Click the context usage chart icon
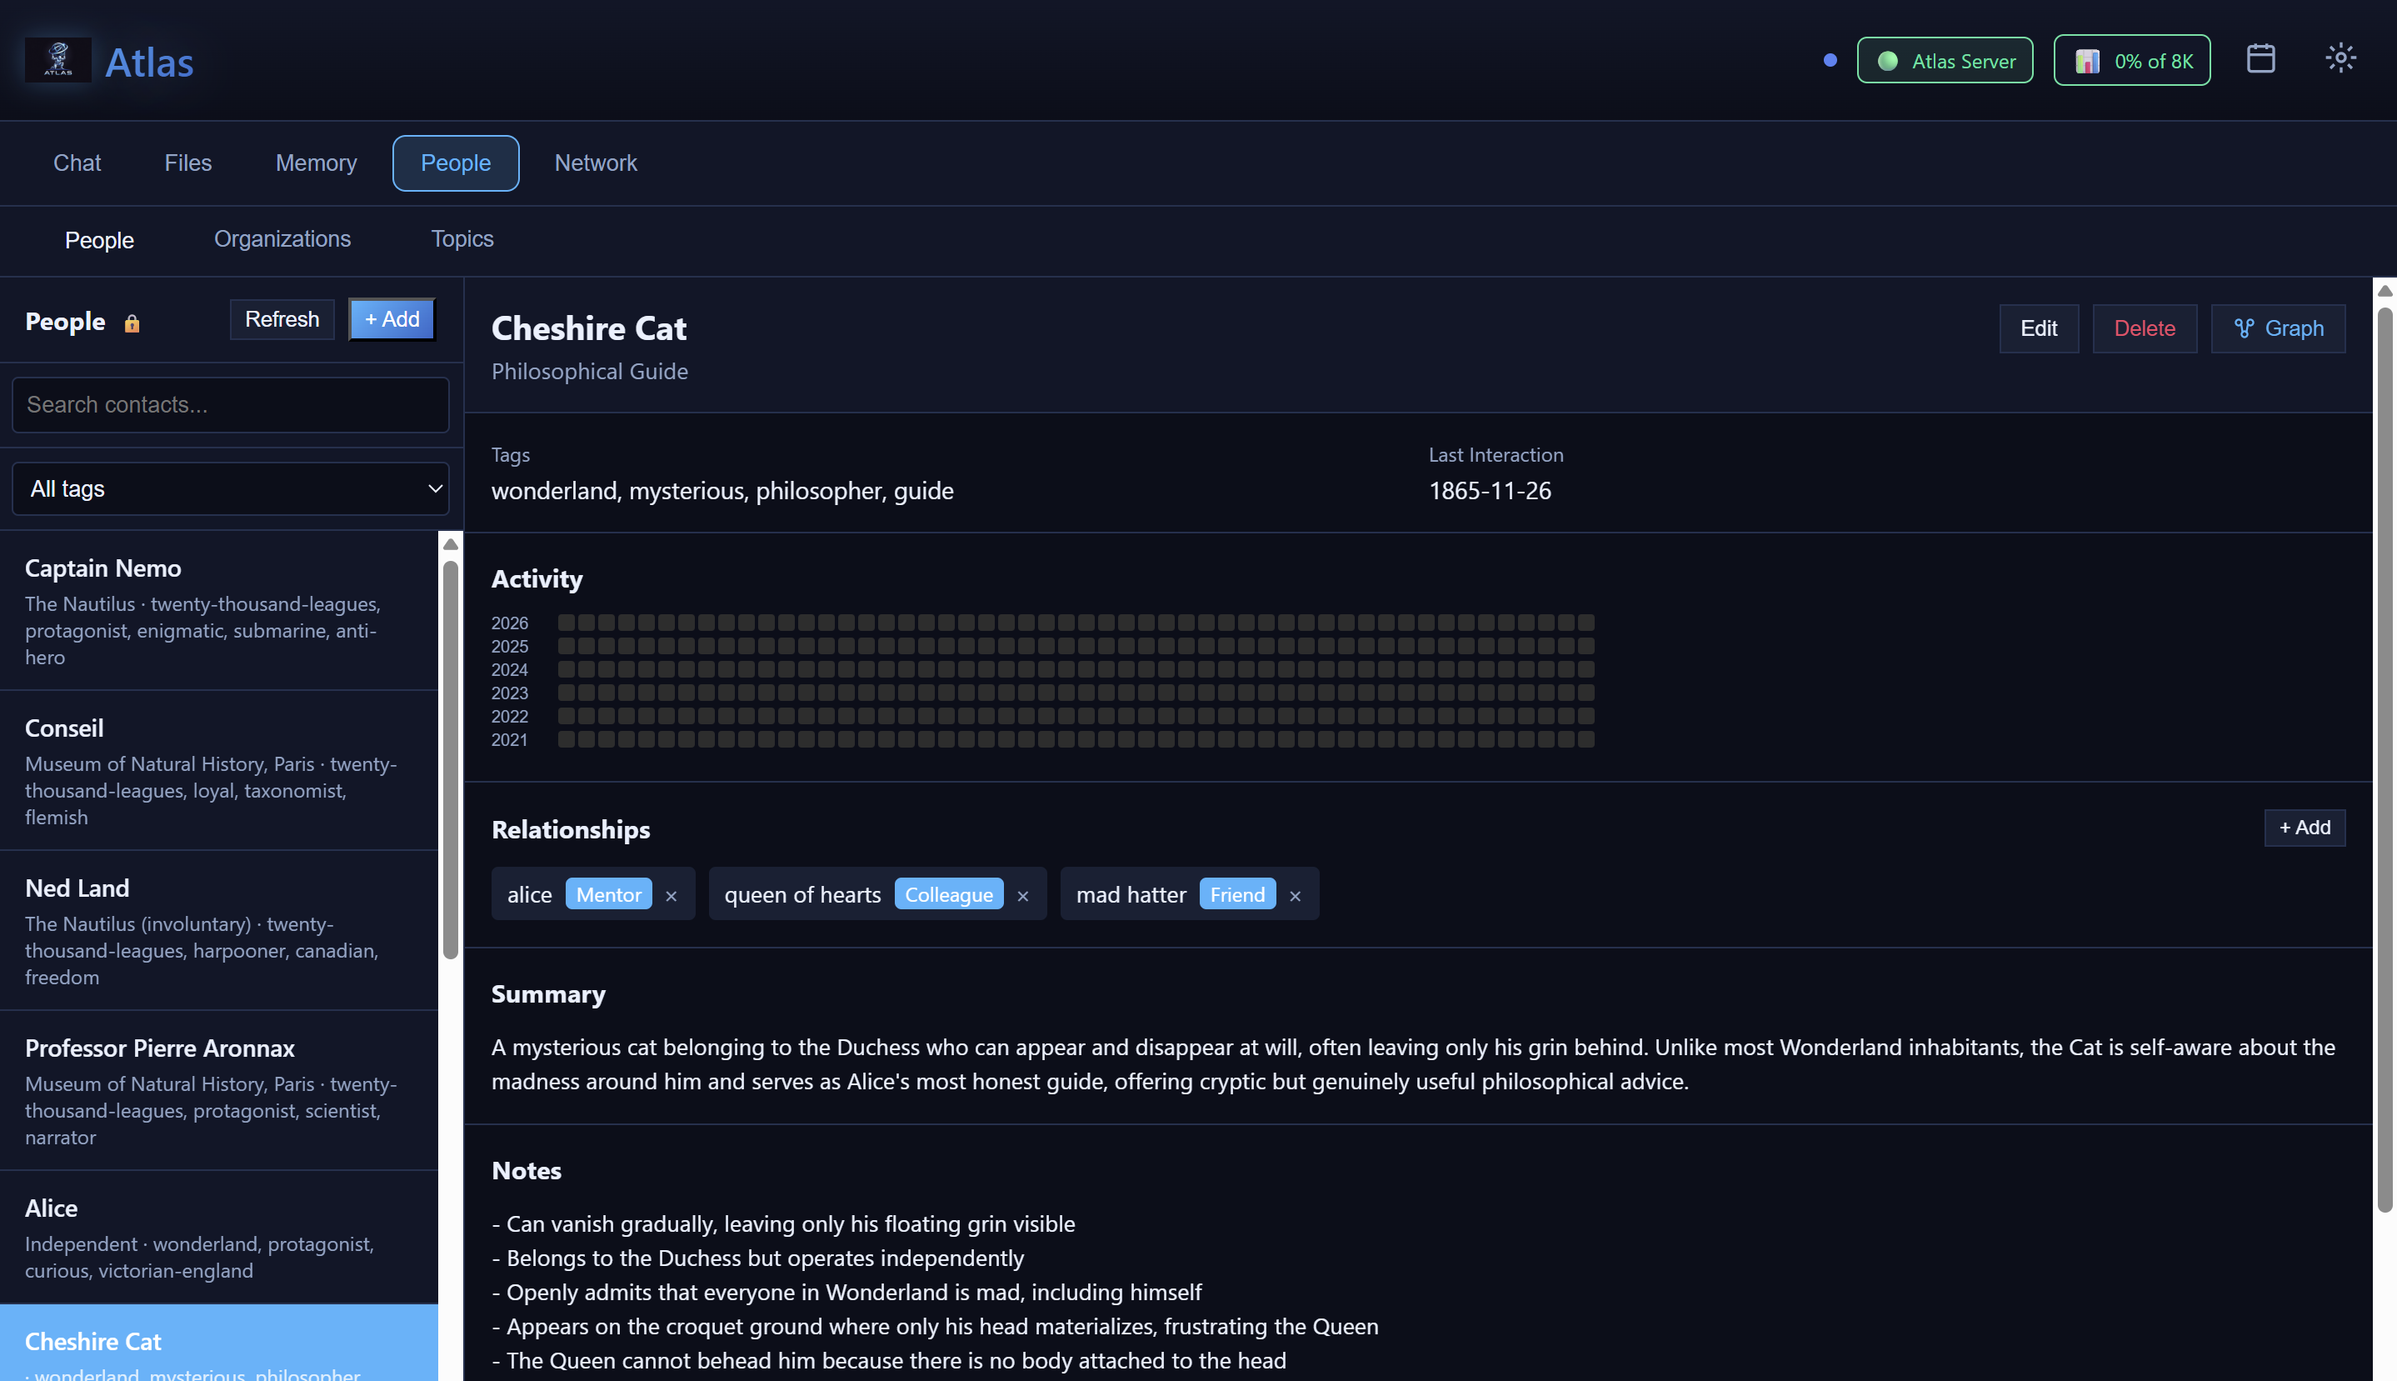Viewport: 2397px width, 1381px height. point(2086,62)
